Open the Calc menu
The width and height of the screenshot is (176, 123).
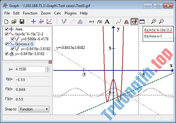pyautogui.click(x=57, y=13)
